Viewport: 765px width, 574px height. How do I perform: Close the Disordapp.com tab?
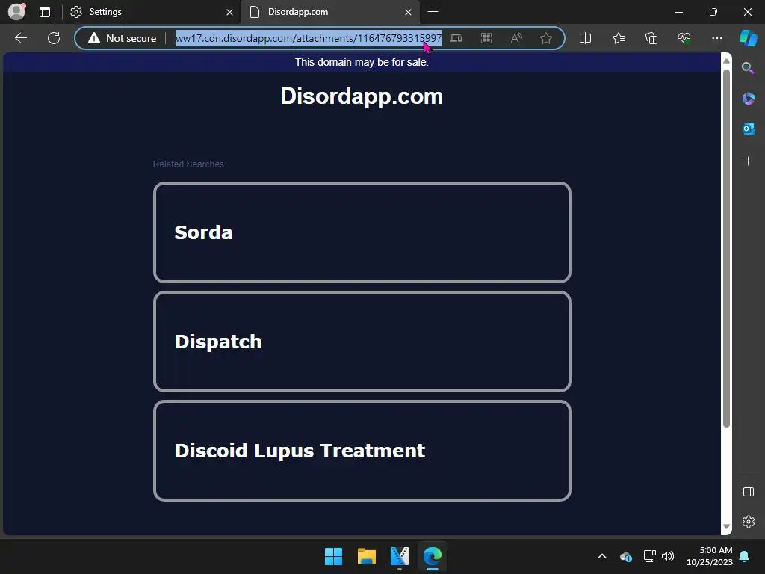click(408, 12)
